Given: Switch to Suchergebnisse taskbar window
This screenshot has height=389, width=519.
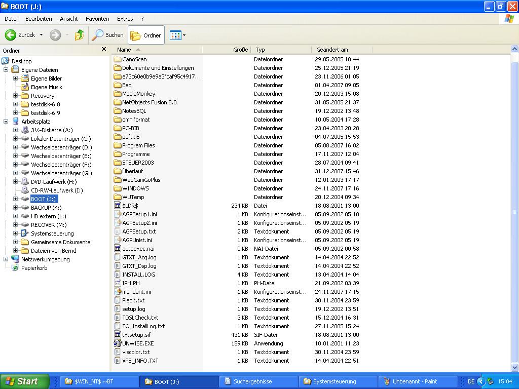Looking at the screenshot, I should [x=259, y=381].
